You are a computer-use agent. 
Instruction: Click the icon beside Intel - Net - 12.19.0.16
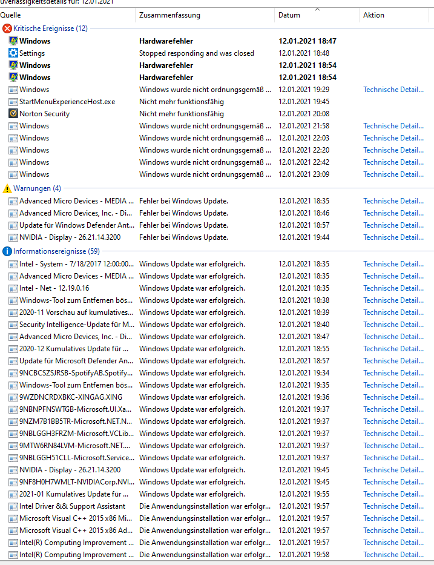(x=13, y=289)
